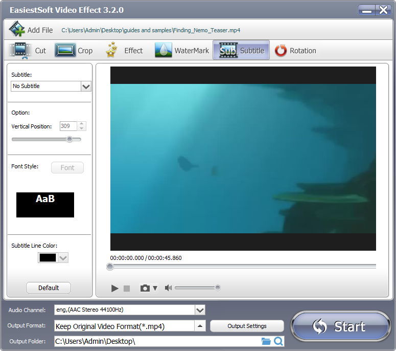Take a snapshot with camera icon
The image size is (396, 351).
point(145,288)
